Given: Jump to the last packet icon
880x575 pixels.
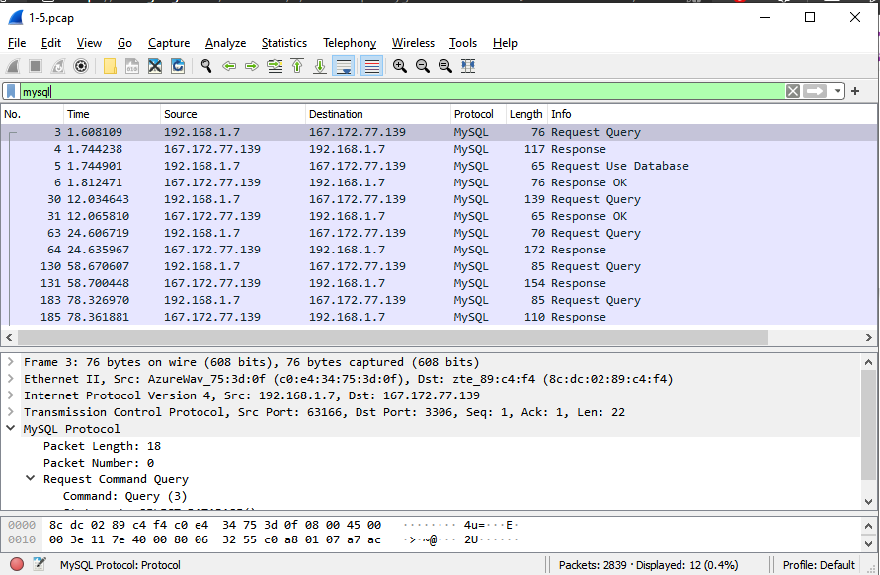Looking at the screenshot, I should point(320,66).
